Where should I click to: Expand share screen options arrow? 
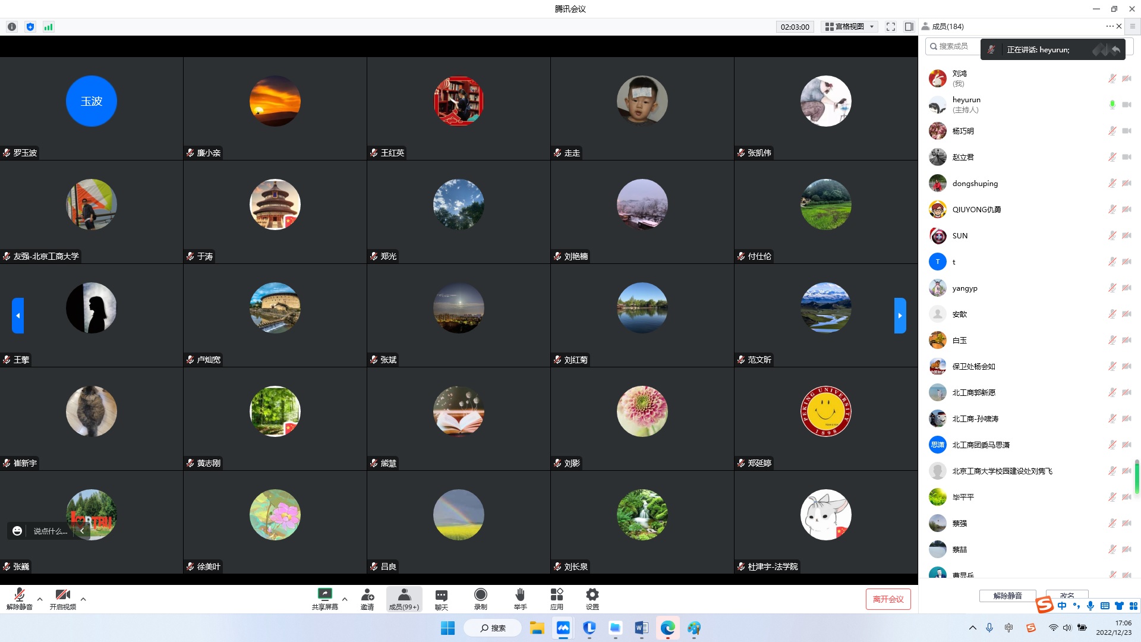345,599
